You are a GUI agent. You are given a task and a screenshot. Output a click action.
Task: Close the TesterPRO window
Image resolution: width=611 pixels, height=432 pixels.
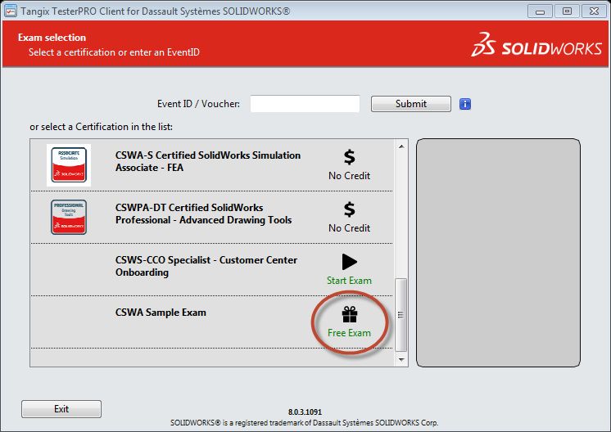click(x=594, y=11)
